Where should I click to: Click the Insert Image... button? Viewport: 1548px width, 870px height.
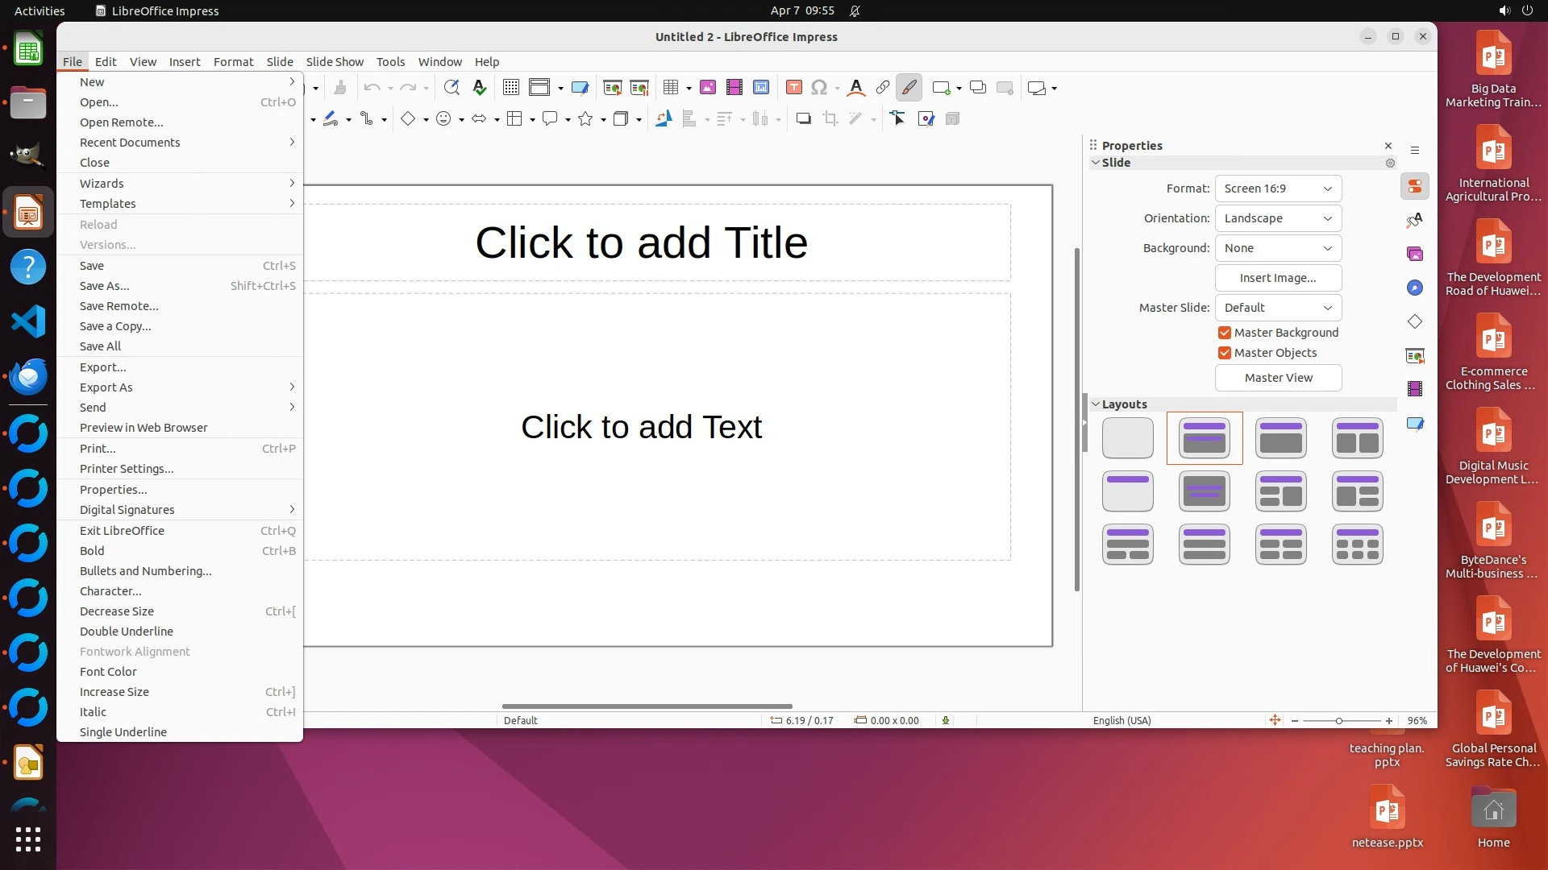click(x=1277, y=278)
